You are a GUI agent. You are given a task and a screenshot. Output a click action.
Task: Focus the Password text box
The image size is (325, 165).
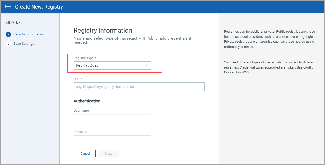pos(112,139)
